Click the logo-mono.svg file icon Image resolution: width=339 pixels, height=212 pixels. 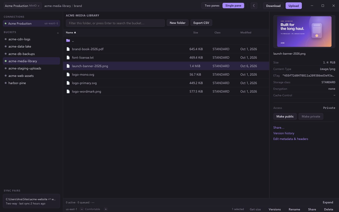pos(68,74)
